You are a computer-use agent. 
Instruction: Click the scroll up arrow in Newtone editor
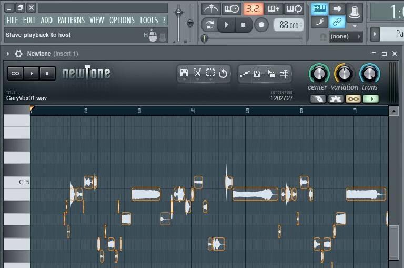click(x=393, y=112)
